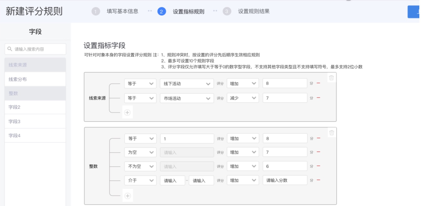This screenshot has width=433, height=206.
Task: Open the 增加 dropdown in 不为空 row
Action: pos(243,166)
